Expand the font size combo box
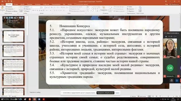Viewport: 181px width, 101px height. [x=45, y=8]
